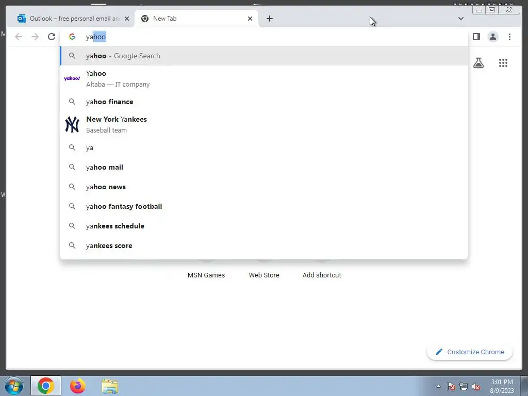This screenshot has height=396, width=528.
Task: Open Chrome Labs flask icon
Action: tap(478, 63)
